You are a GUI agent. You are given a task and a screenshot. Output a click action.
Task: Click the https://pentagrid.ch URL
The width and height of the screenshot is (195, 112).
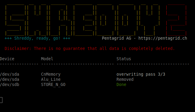163,38
